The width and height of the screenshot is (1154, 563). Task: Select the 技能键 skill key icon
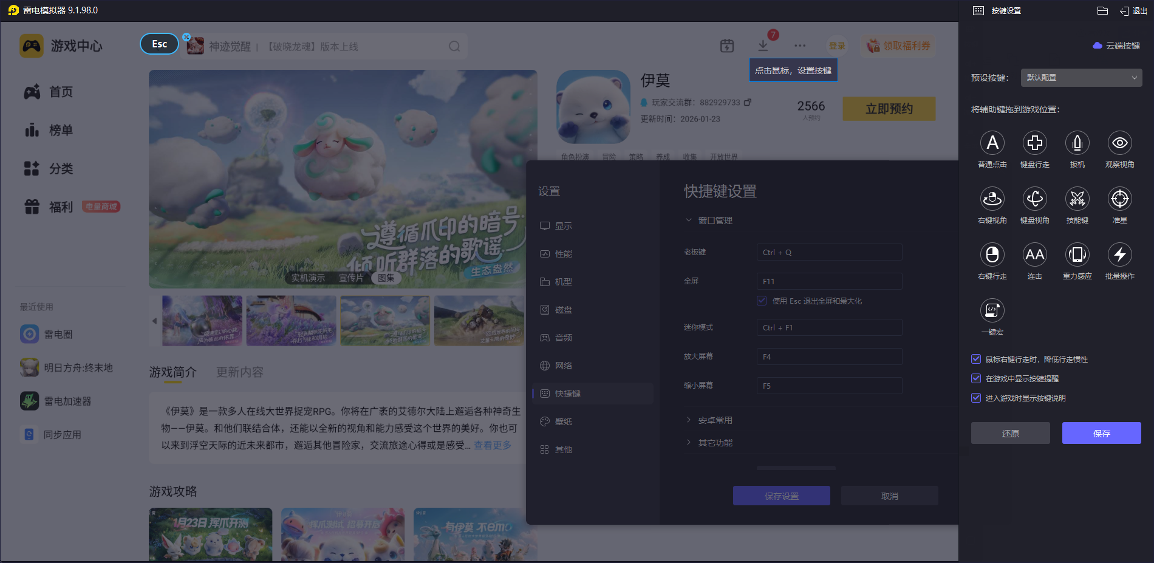pyautogui.click(x=1077, y=199)
